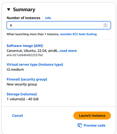Open the Preview code link text

(x=94, y=125)
